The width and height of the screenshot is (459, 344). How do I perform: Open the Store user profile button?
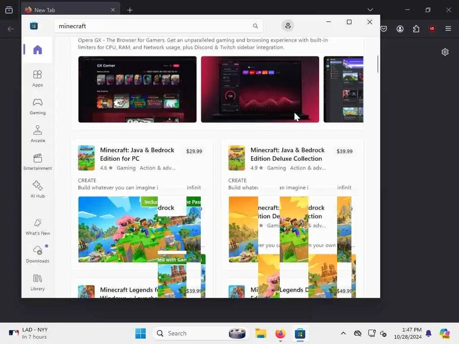(288, 26)
